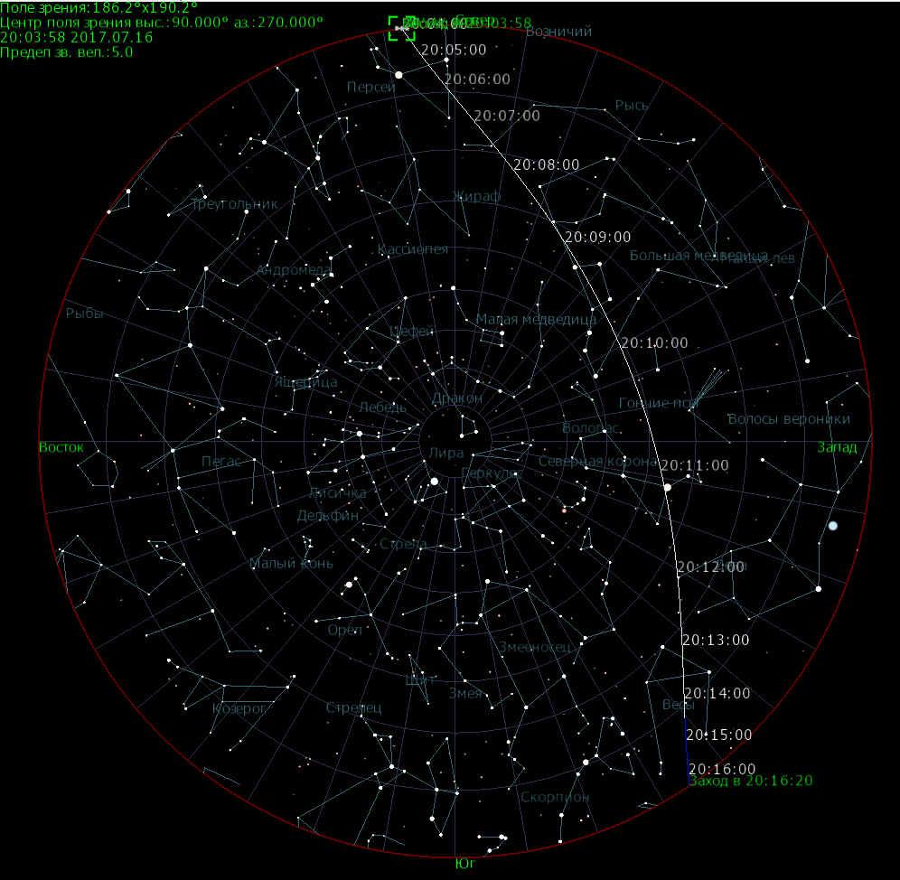Select the 20:10:00 time marker on track
Image resolution: width=900 pixels, height=880 pixels.
654,343
